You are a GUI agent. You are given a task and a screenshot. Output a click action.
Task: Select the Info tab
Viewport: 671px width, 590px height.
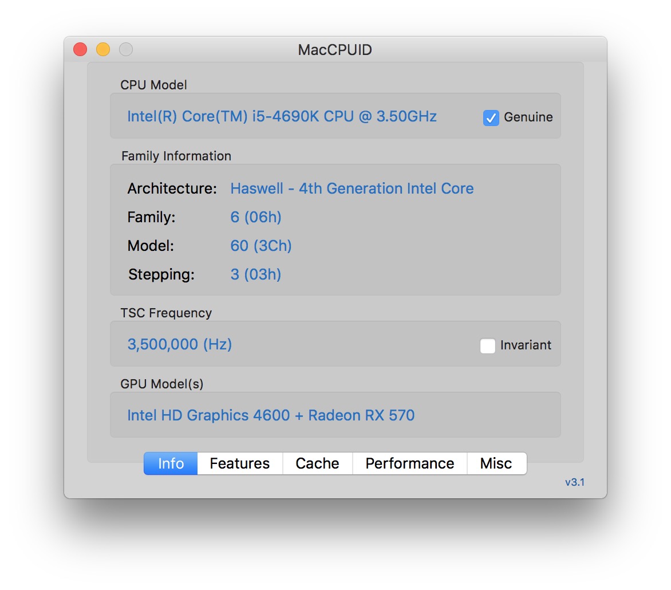(171, 463)
